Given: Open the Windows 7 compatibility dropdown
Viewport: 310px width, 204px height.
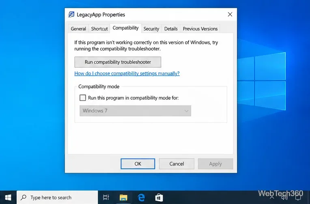Looking at the screenshot, I should point(135,111).
